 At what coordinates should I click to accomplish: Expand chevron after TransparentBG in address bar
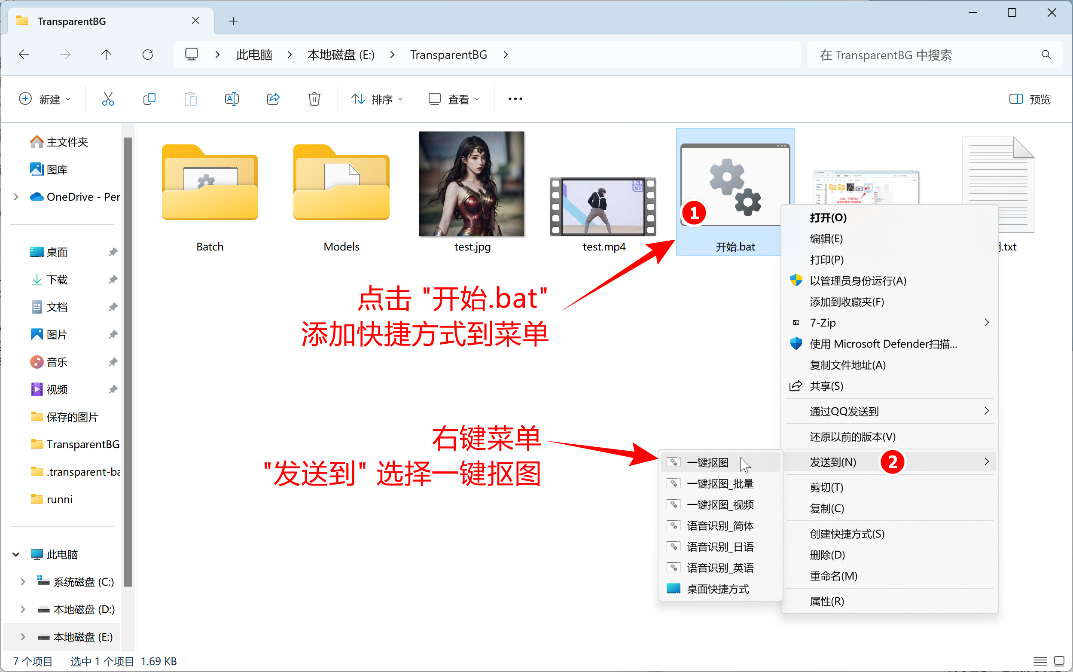[506, 55]
